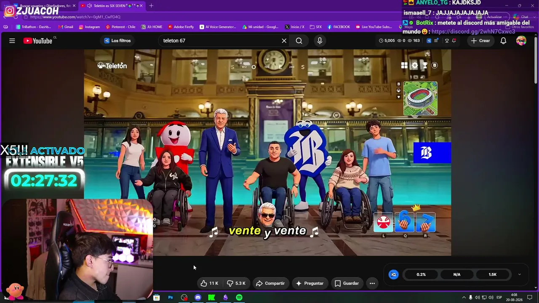The image size is (539, 303).
Task: Open the YouTube guide hamburger menu
Action: tap(12, 41)
